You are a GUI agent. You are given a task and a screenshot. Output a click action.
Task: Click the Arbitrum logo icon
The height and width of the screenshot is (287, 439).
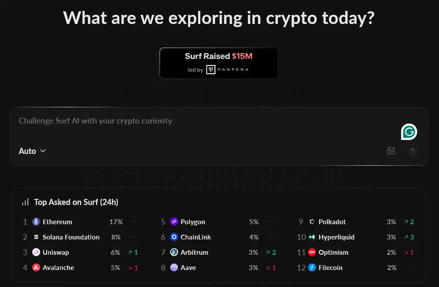[x=174, y=253]
